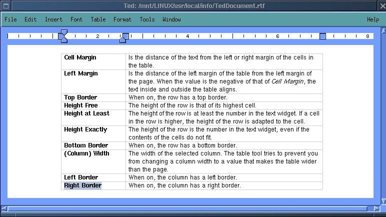Open the Window menu
Viewport: 386px width, 217px height.
point(171,19)
